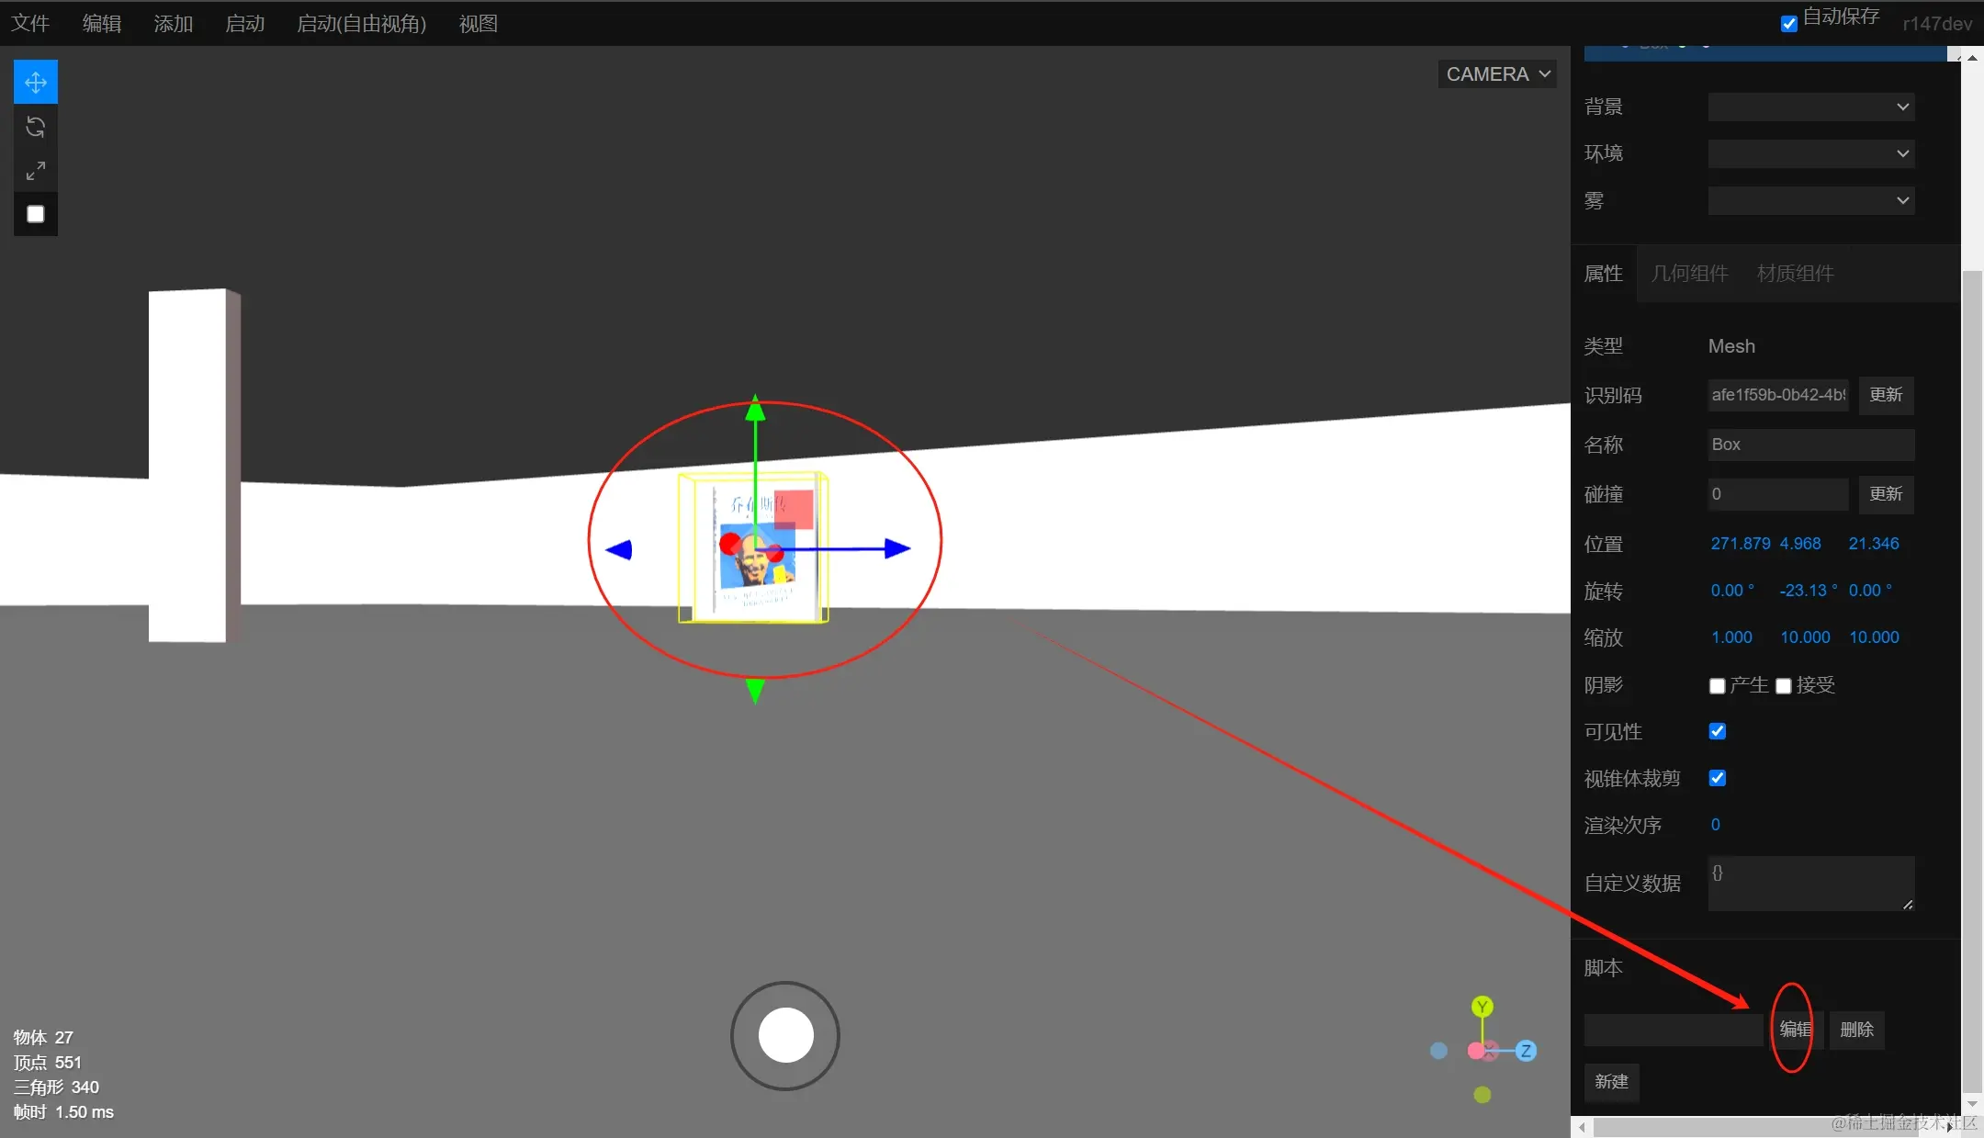Click the virtual joystick center knob

(785, 1035)
